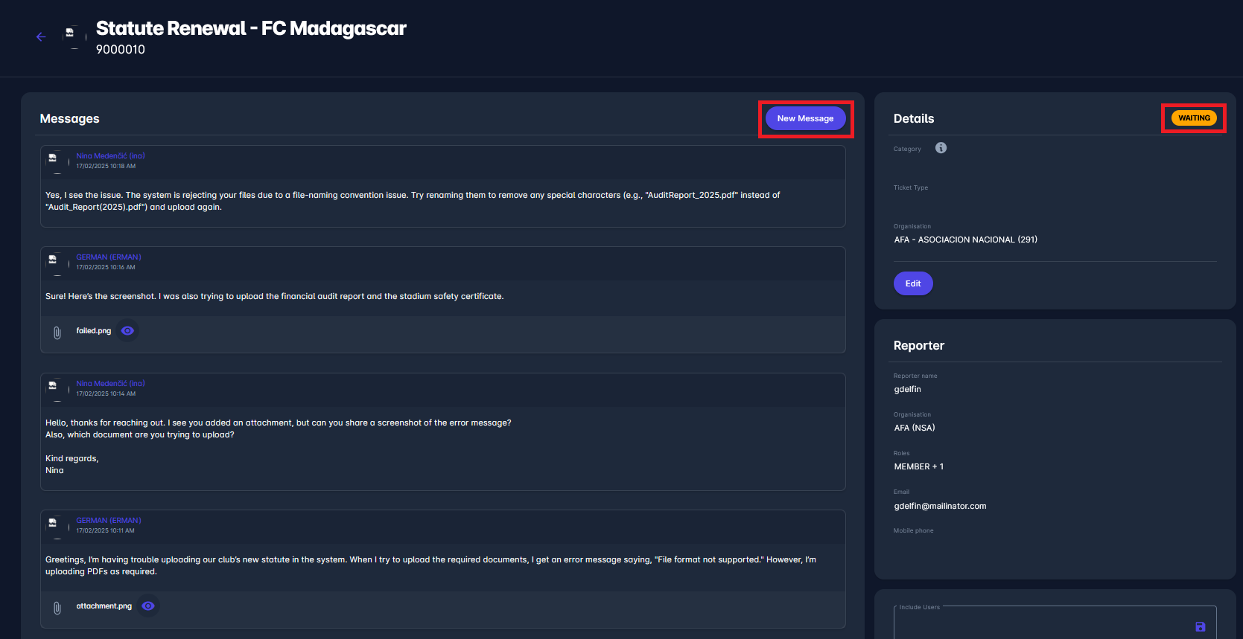Open the attachment.png file name

pos(104,606)
